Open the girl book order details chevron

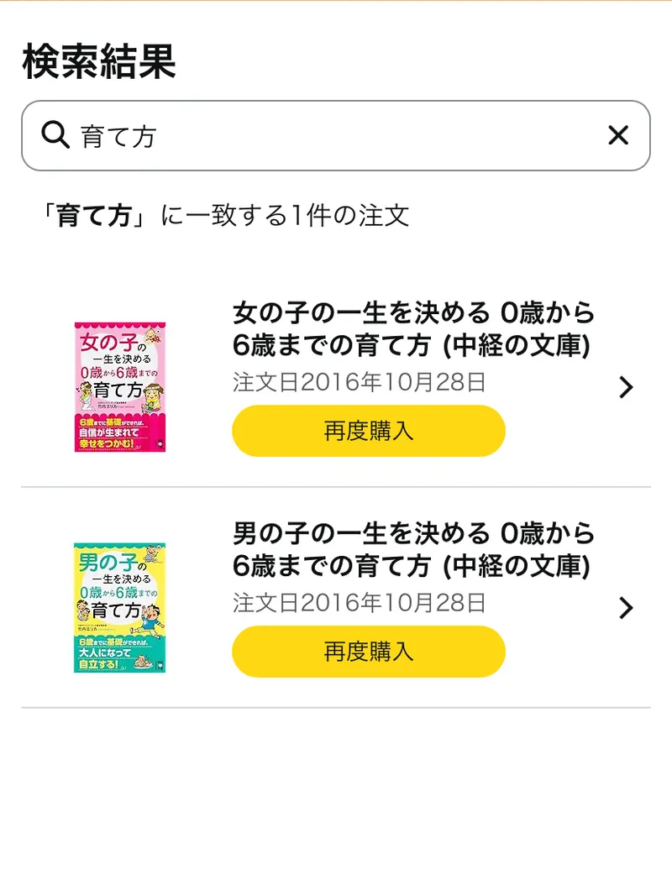tap(625, 387)
